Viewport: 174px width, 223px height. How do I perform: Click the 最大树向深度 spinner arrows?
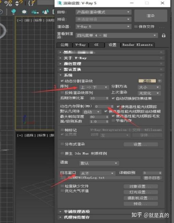coord(107,117)
